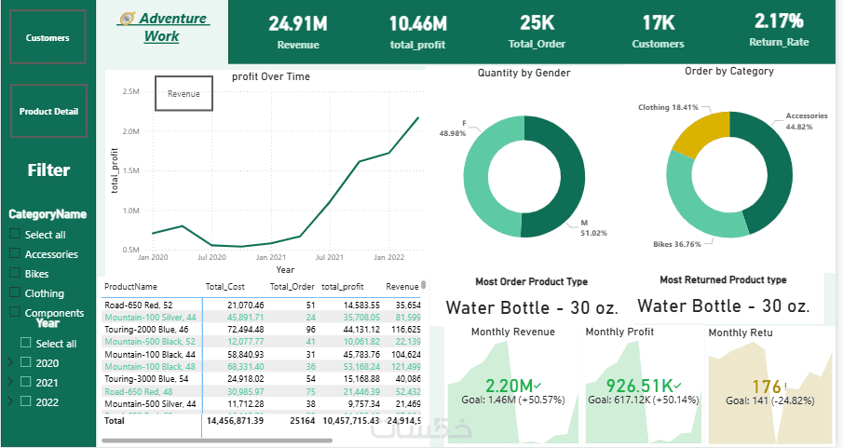The image size is (843, 448).
Task: Click the Adventure Work compass logo icon
Action: (x=127, y=19)
